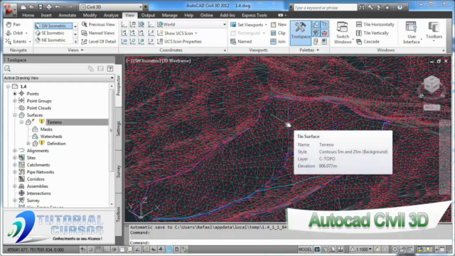Click the Toolspace help icon
Screen dimensions: 455x256
pos(110,69)
